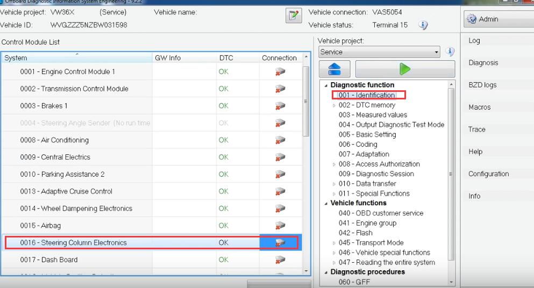Viewport: 534px width, 288px height.
Task: Open the Diagnosis menu item
Action: coord(483,63)
